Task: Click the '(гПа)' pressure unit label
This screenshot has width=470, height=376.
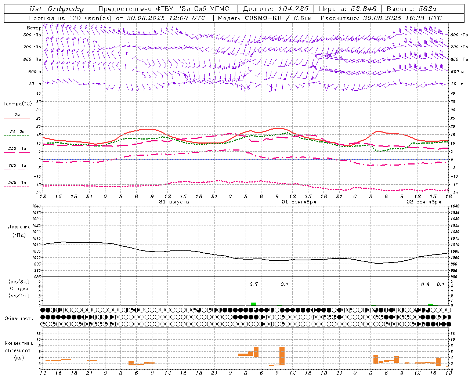Action: click(19, 235)
